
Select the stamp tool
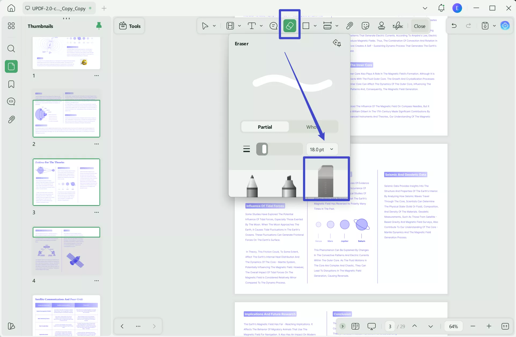(381, 26)
